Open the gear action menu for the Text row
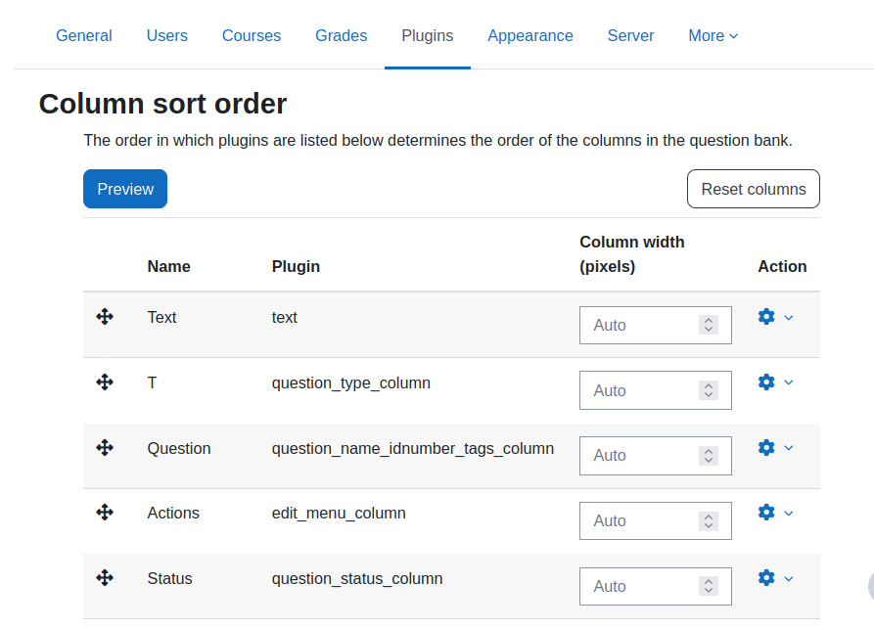This screenshot has width=874, height=629. pyautogui.click(x=766, y=316)
